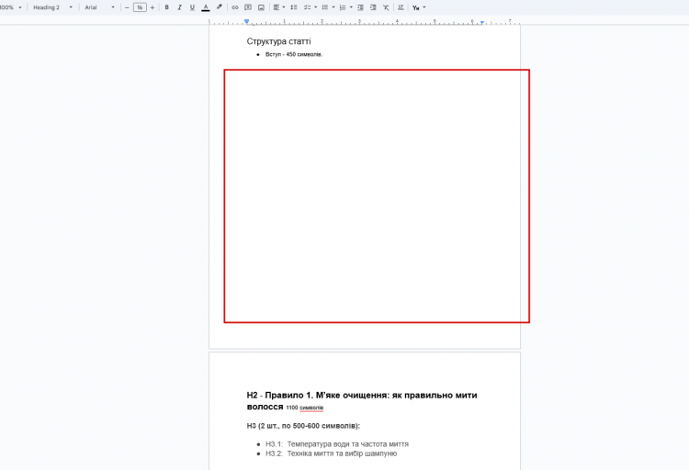Open the highlight color pen tool
The image size is (689, 470).
coord(219,7)
